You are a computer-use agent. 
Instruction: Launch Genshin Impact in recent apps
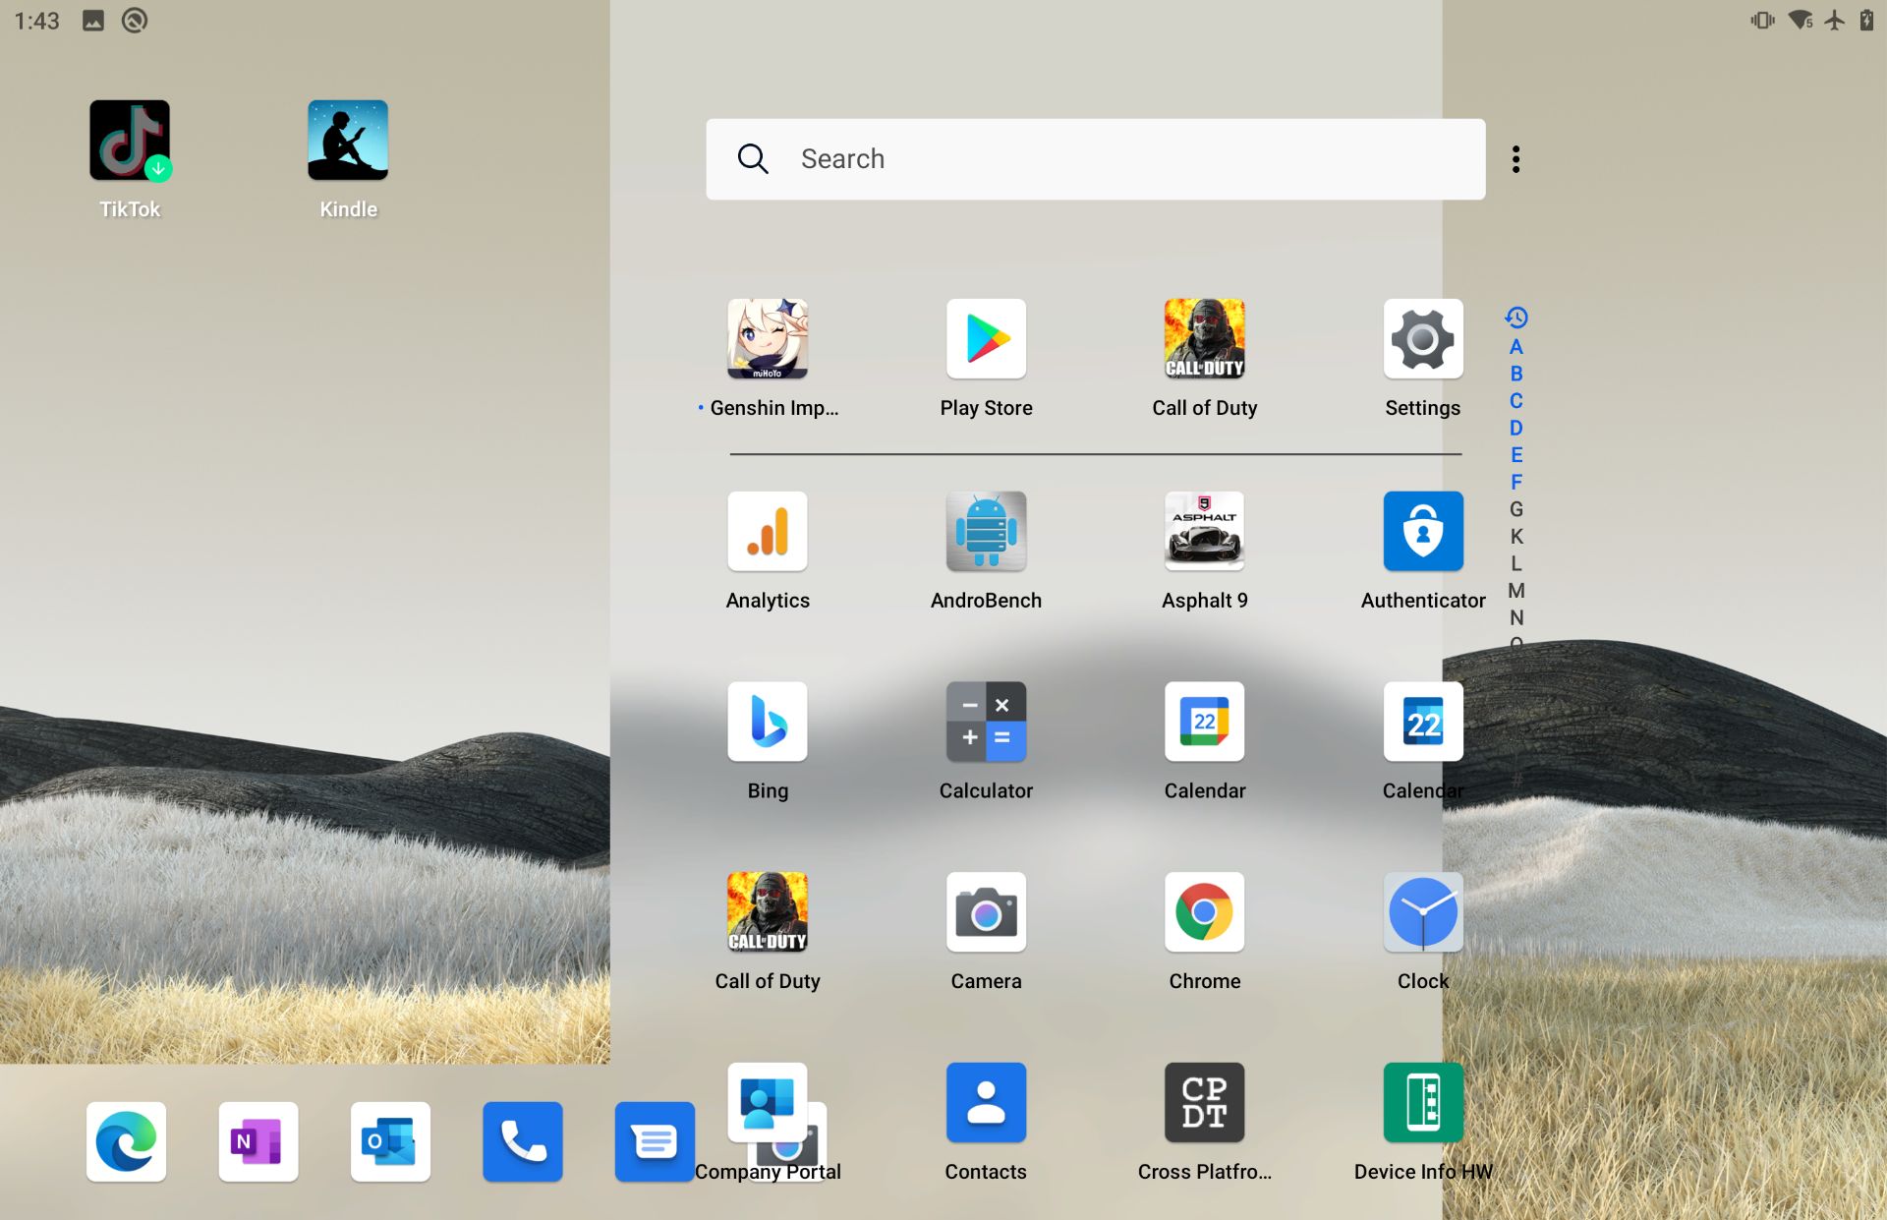point(768,339)
